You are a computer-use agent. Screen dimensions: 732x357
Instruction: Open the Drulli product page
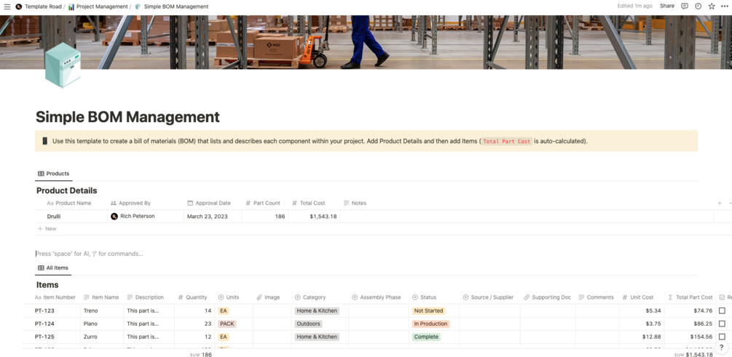pyautogui.click(x=54, y=216)
